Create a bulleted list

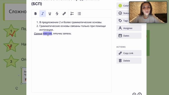click(x=79, y=13)
